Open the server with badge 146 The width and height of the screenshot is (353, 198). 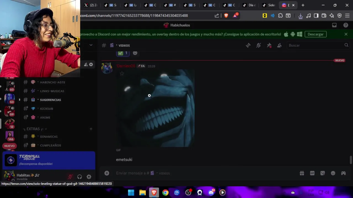point(10,136)
